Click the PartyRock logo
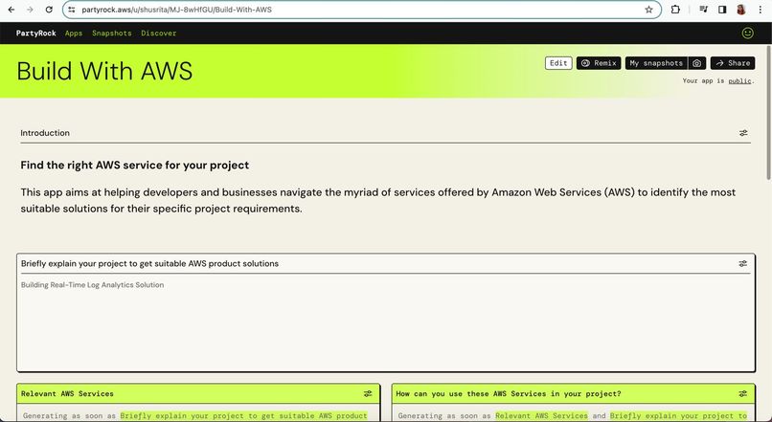772x422 pixels. click(x=36, y=33)
